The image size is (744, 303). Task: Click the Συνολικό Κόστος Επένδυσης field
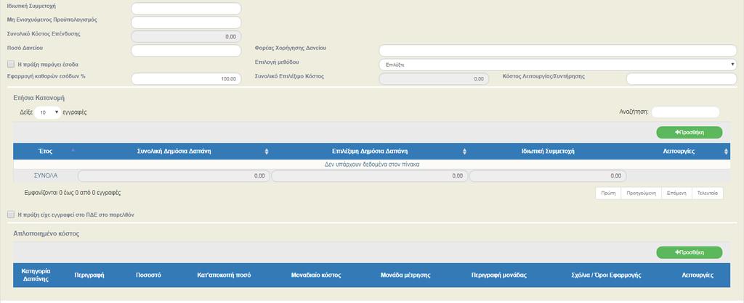point(186,36)
